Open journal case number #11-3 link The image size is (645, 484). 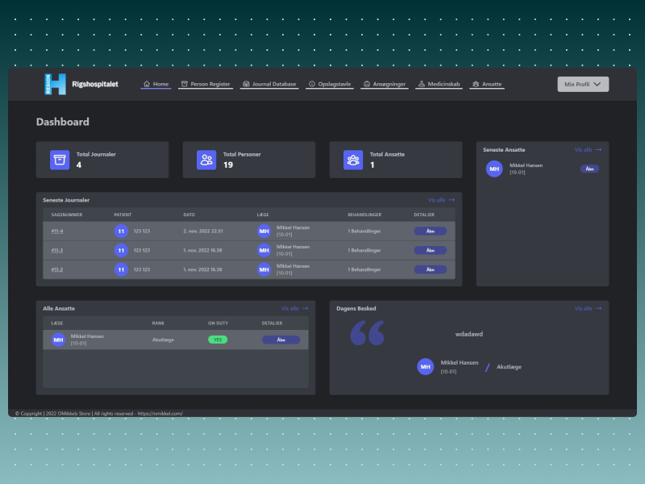pyautogui.click(x=57, y=250)
